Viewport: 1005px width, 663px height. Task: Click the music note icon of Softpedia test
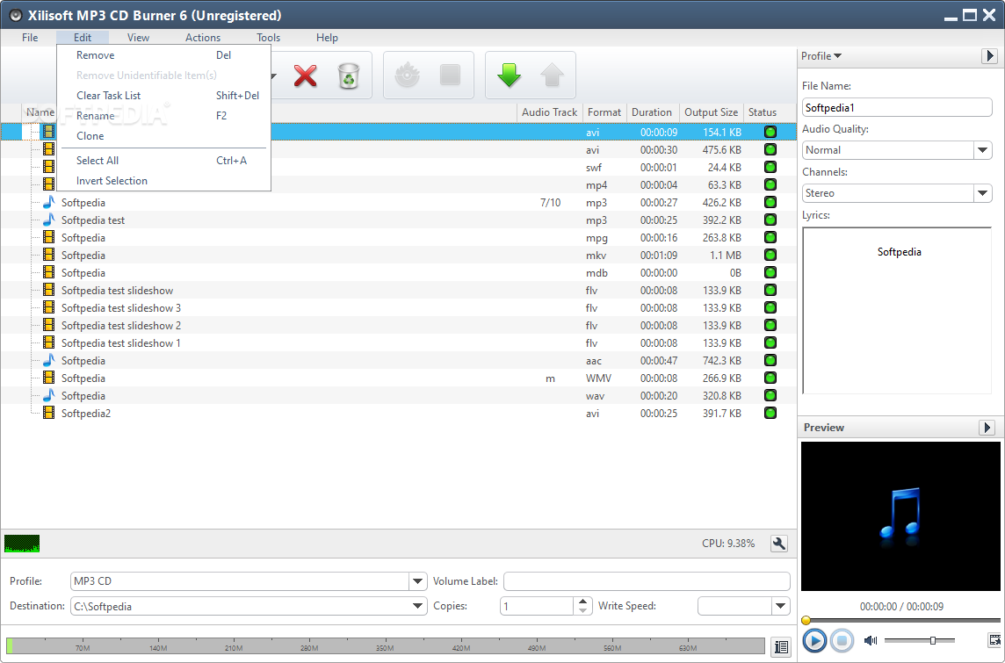pos(48,220)
